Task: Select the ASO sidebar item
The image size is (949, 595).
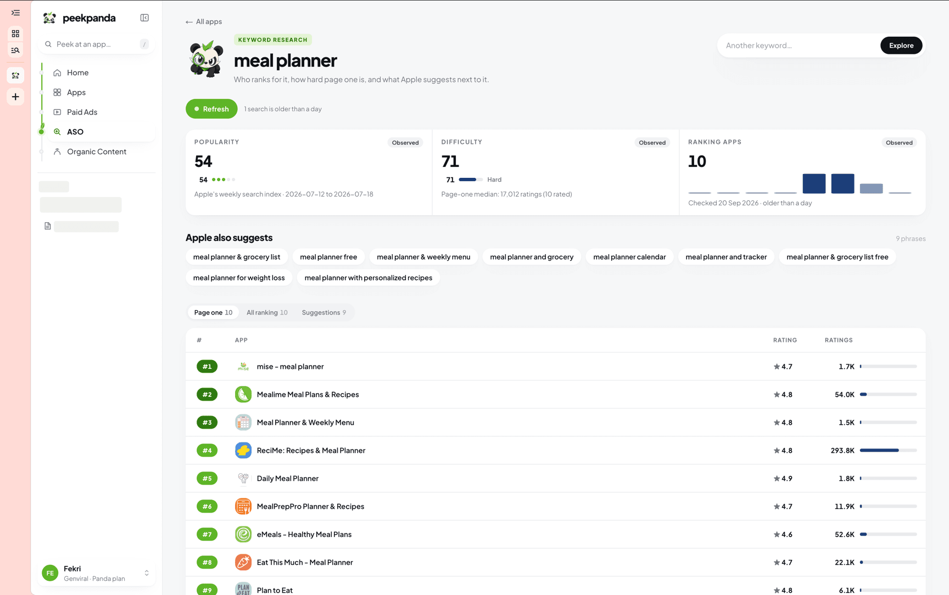Action: [x=98, y=132]
